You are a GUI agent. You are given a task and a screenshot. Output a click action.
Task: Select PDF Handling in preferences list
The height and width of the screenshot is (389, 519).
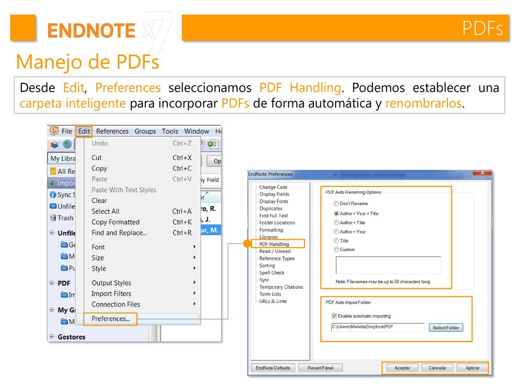274,244
